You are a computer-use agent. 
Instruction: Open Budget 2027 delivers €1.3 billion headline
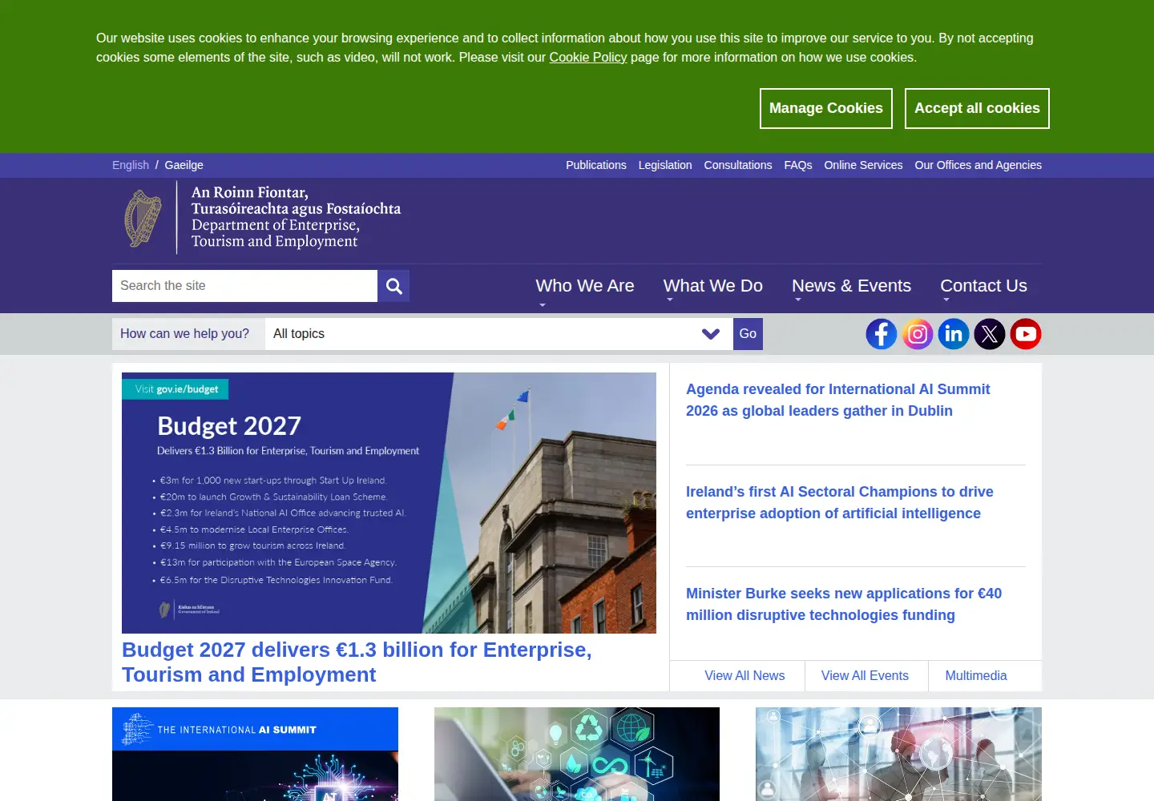tap(357, 662)
